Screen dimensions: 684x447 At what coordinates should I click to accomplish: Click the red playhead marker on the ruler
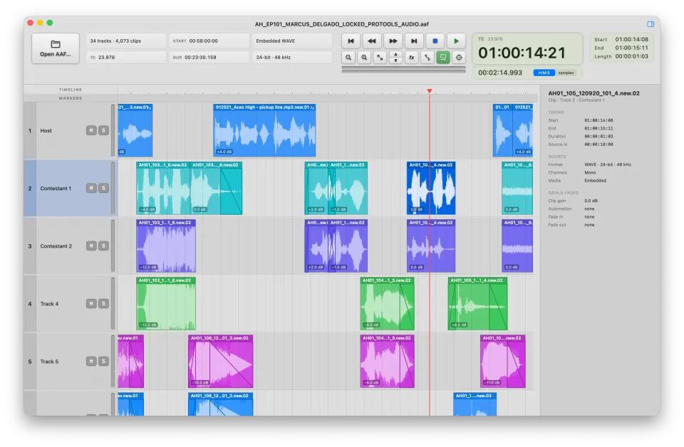click(x=430, y=91)
